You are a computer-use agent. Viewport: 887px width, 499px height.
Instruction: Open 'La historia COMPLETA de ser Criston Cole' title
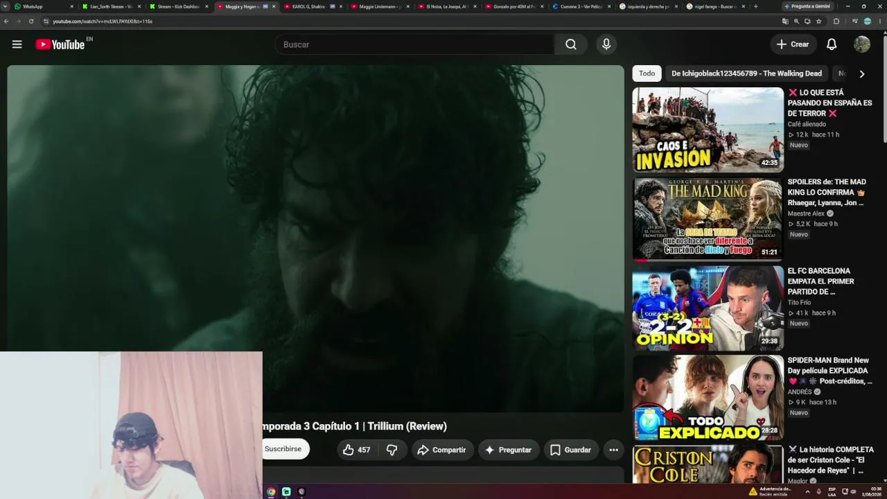click(830, 459)
